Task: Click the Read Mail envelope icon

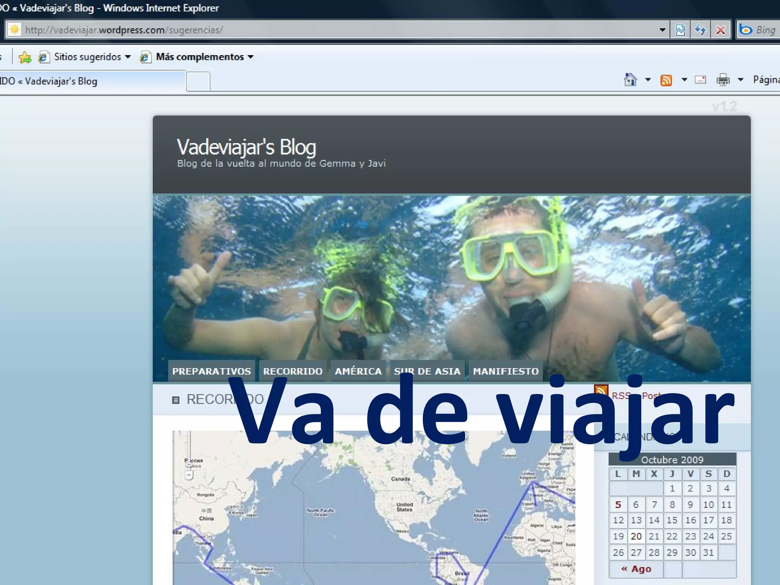Action: (x=700, y=80)
